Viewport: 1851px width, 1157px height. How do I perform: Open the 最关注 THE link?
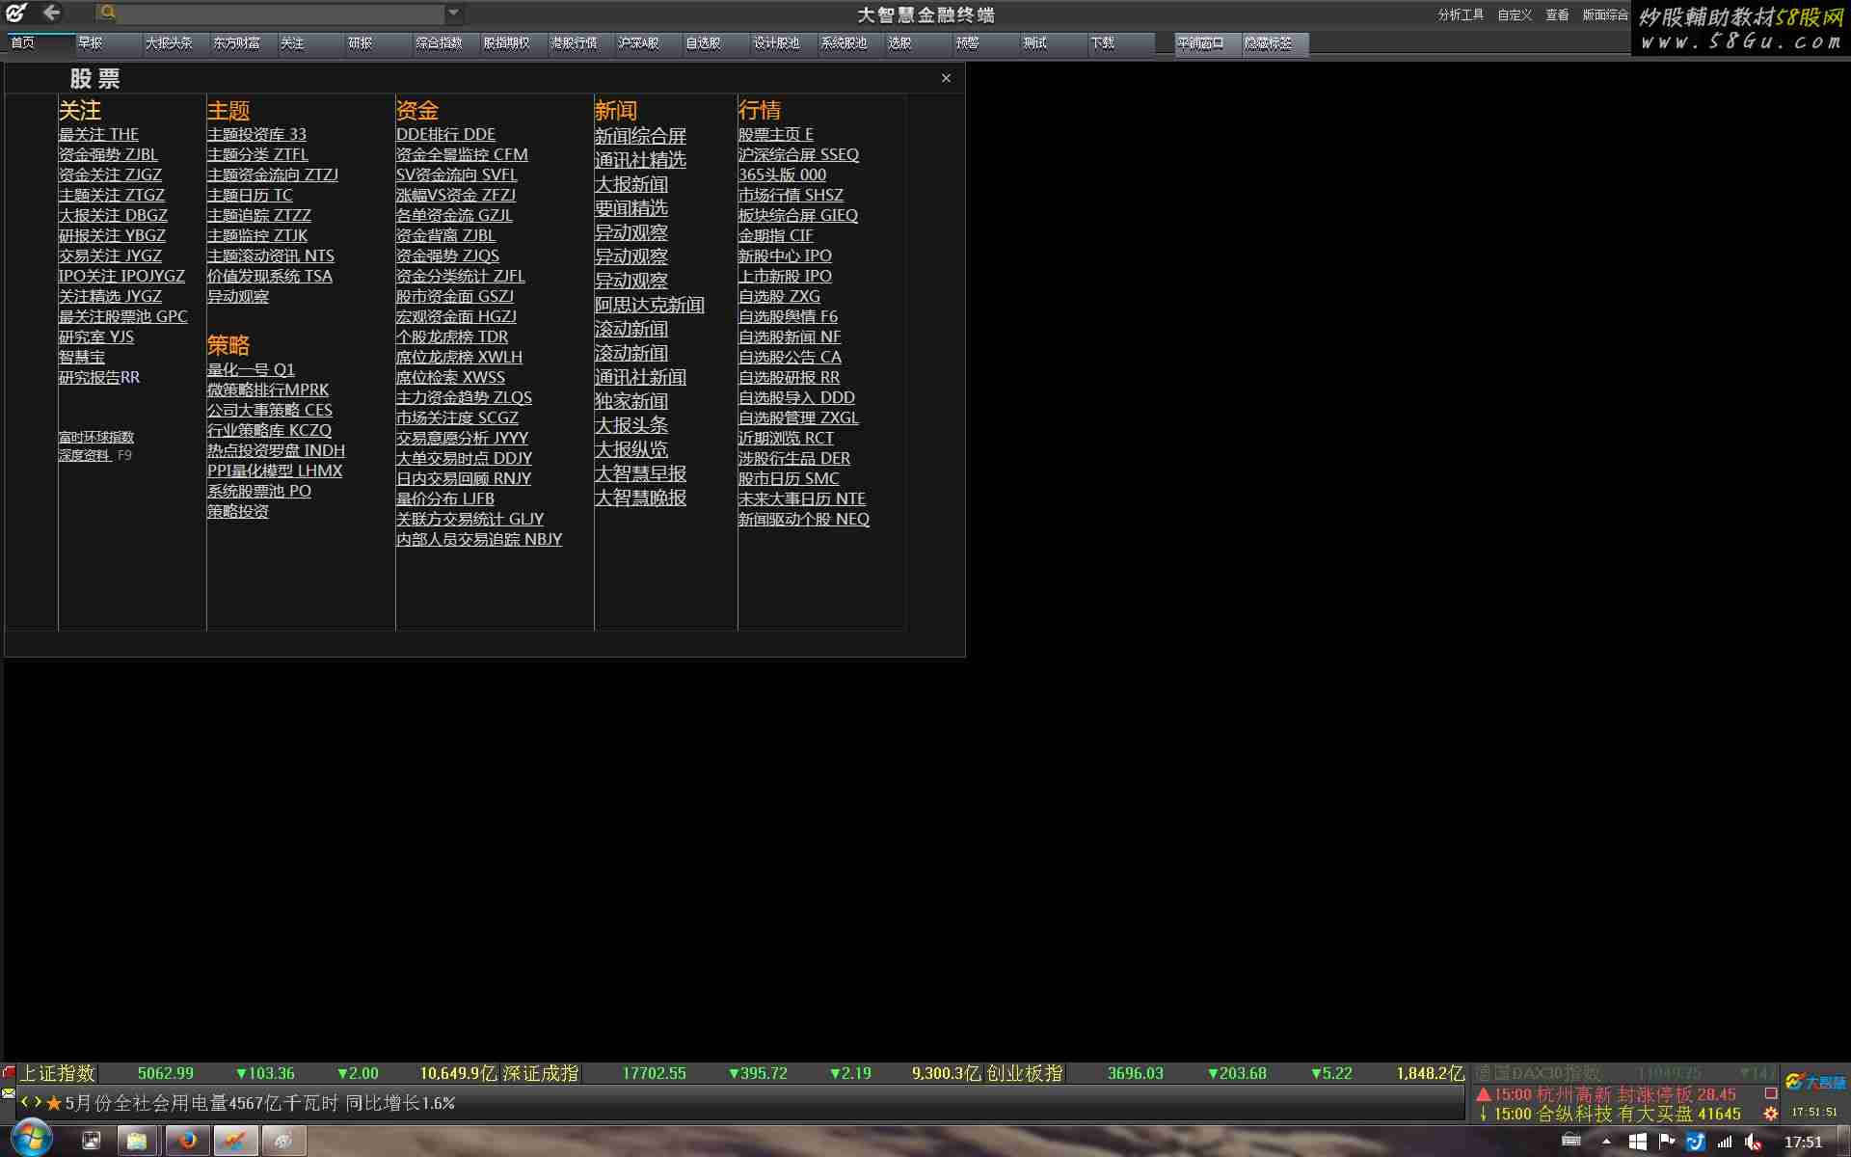(x=98, y=134)
